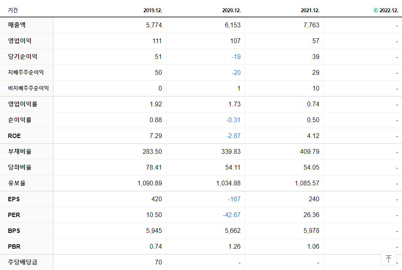
Task: Select the 1,034.88 reserve ratio value
Action: click(x=228, y=183)
